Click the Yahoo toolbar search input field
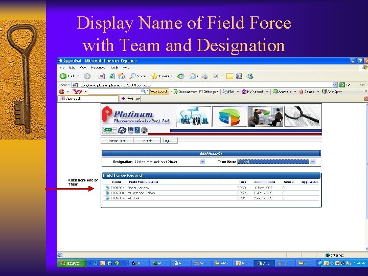 coord(114,91)
